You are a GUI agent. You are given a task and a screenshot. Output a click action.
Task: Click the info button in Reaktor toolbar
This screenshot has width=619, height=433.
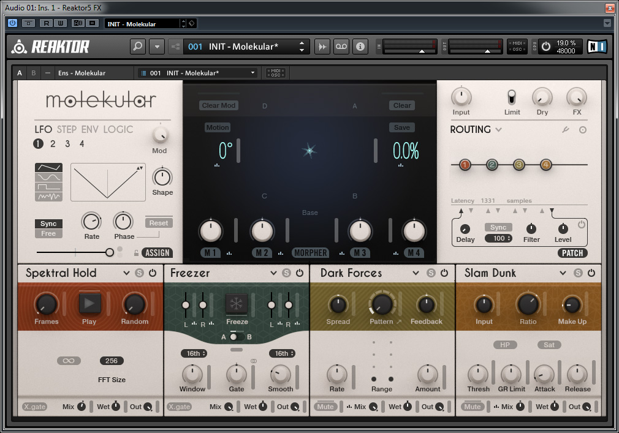point(360,47)
